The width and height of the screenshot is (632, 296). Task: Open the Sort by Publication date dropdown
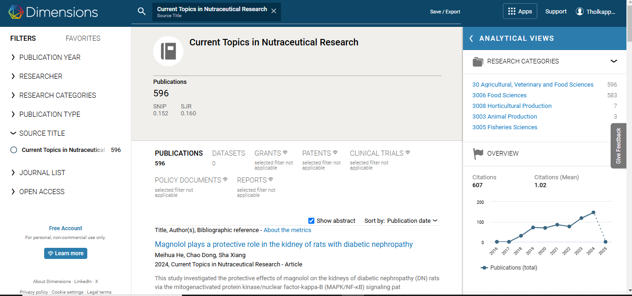point(412,221)
